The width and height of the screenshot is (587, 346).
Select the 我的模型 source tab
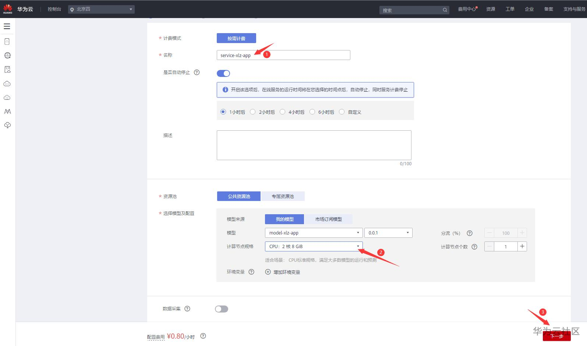(284, 219)
